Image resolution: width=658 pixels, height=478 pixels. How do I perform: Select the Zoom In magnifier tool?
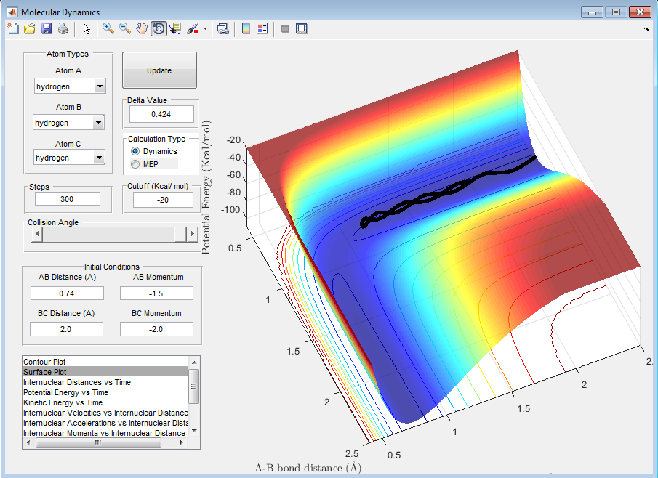[x=108, y=28]
